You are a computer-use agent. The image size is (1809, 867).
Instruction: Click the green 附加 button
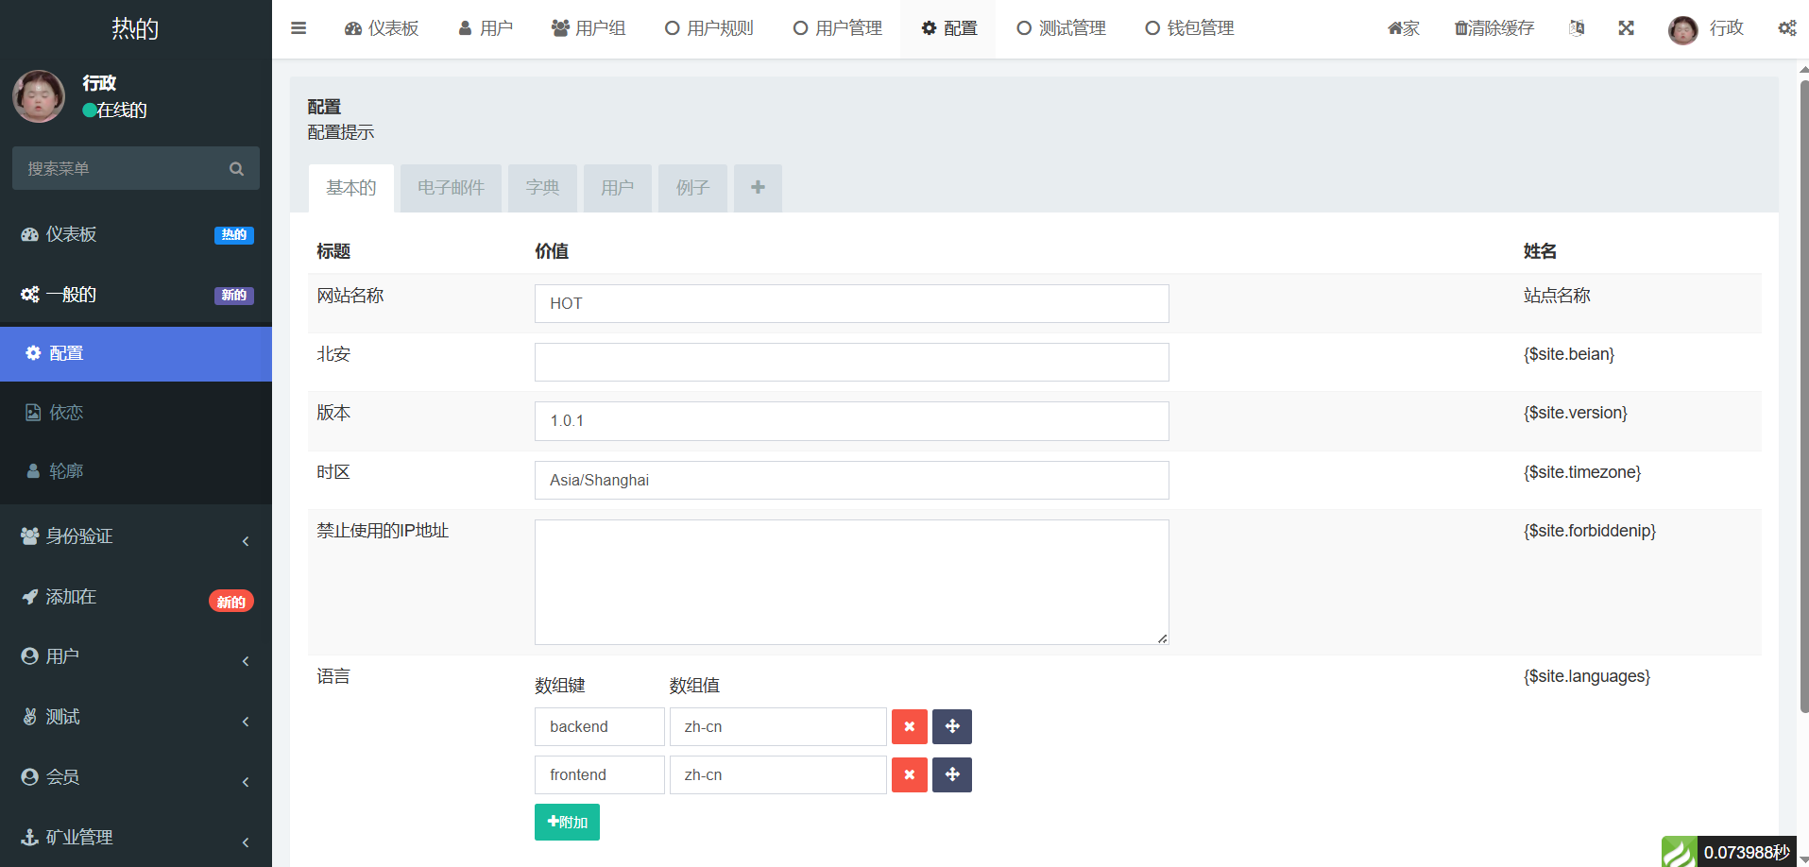click(567, 822)
